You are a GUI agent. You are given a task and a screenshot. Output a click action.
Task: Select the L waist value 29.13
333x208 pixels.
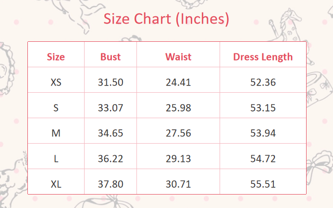pyautogui.click(x=178, y=159)
